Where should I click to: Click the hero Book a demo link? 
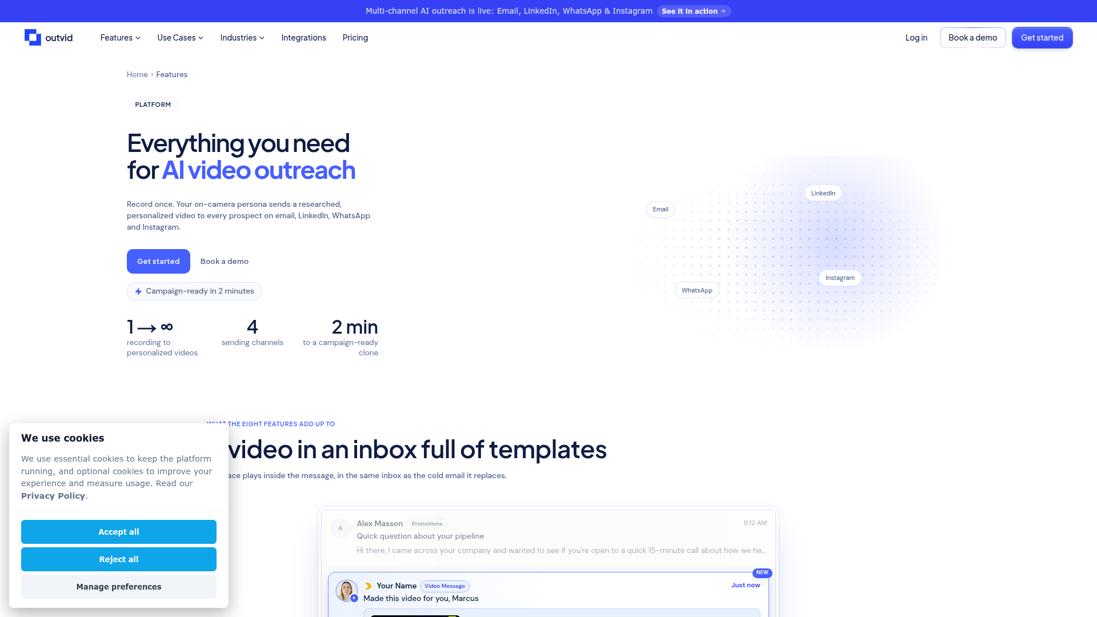225,261
